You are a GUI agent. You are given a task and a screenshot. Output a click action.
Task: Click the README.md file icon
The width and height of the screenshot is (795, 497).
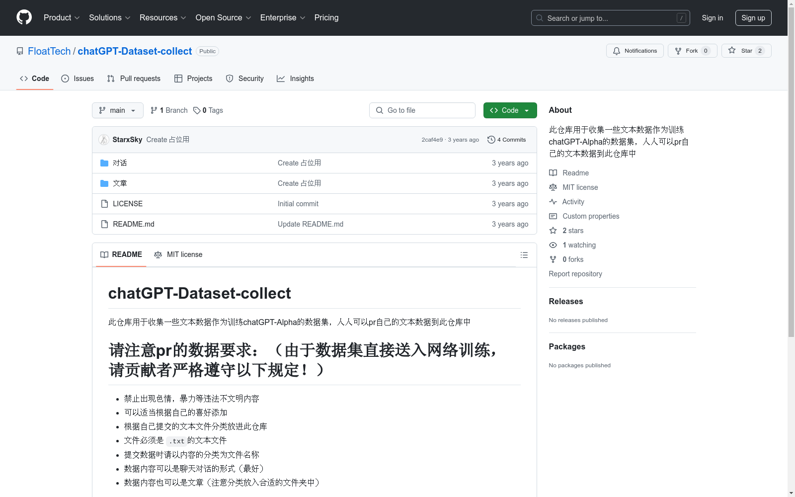(104, 224)
